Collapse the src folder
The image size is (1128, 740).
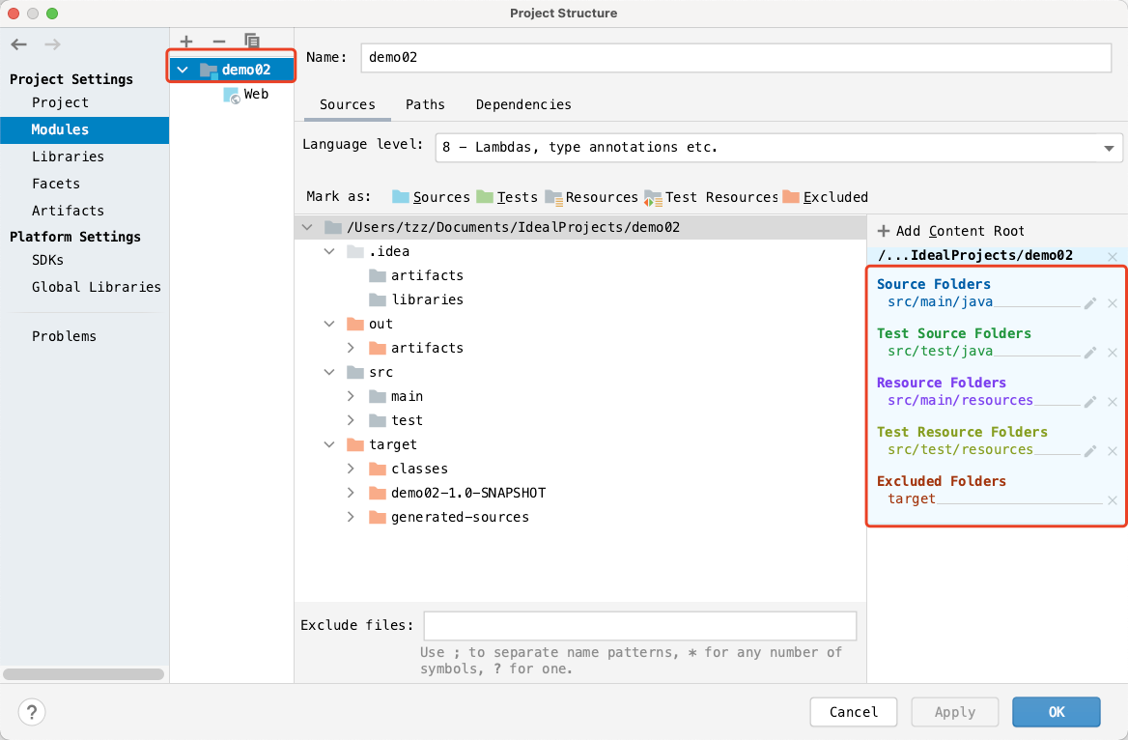329,372
